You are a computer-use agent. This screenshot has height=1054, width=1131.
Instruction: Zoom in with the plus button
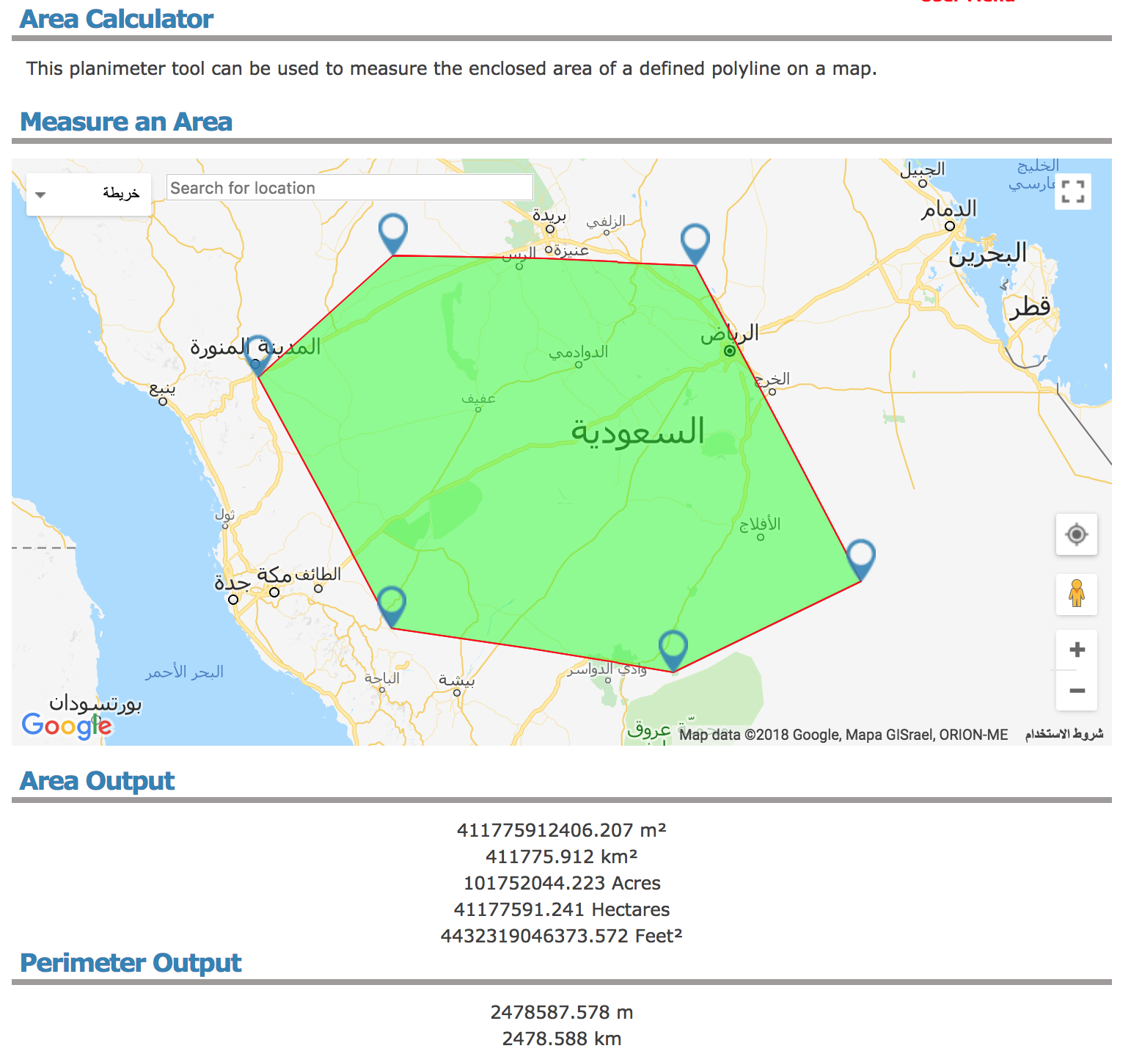pyautogui.click(x=1076, y=650)
